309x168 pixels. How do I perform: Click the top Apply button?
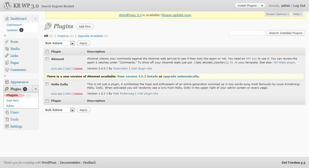[x=83, y=43]
